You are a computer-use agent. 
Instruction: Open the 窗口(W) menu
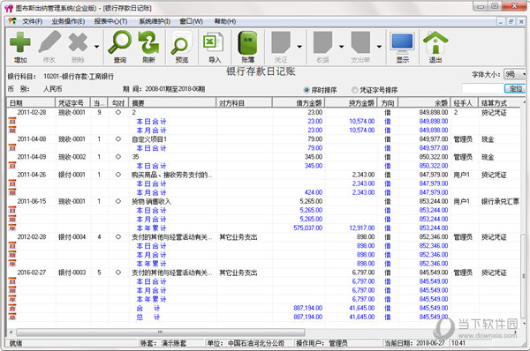pos(191,21)
